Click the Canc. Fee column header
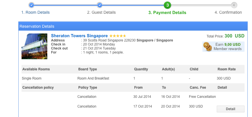This screenshot has width=252, height=117. click(x=198, y=88)
